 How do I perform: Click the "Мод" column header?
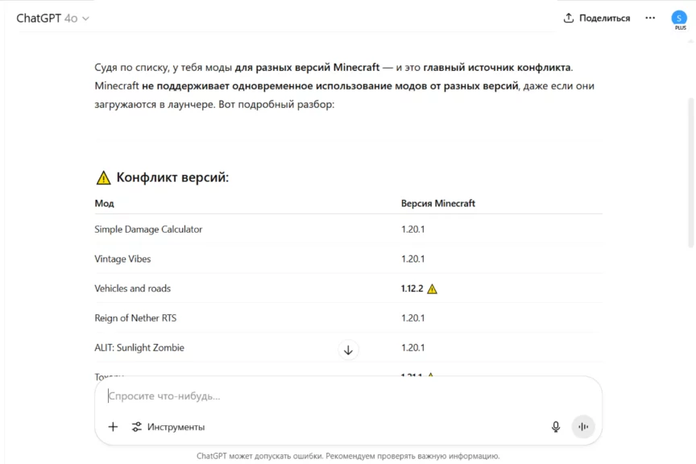click(104, 203)
